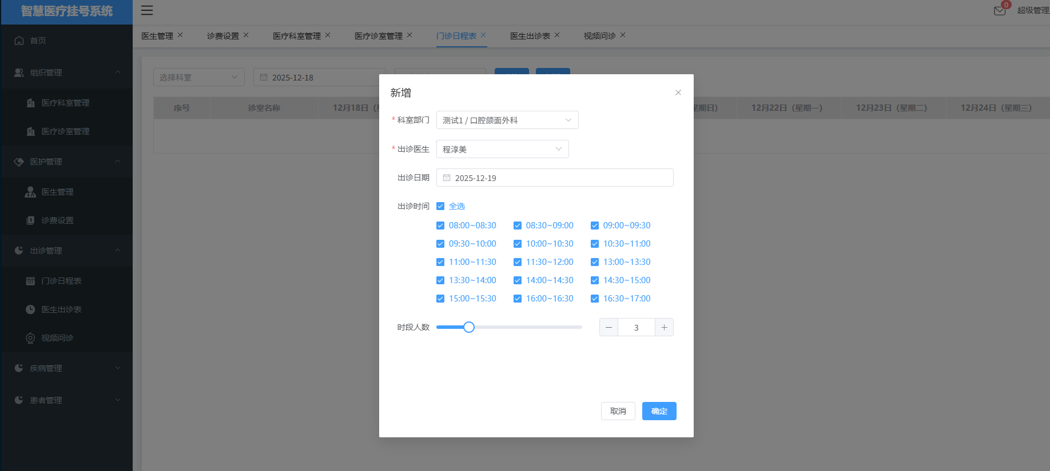Open the mail notification icon
The width and height of the screenshot is (1050, 471).
1000,11
